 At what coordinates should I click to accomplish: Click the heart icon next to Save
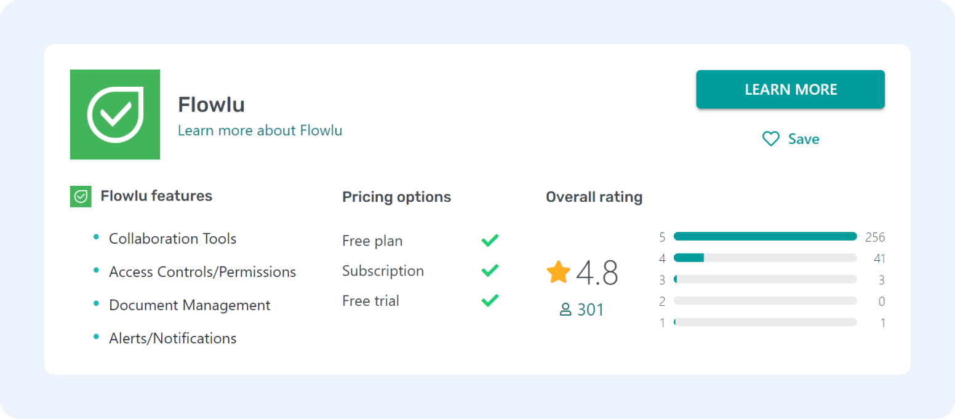tap(771, 139)
